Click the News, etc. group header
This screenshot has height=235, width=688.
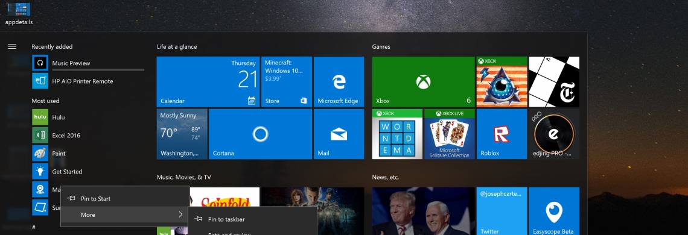click(385, 177)
